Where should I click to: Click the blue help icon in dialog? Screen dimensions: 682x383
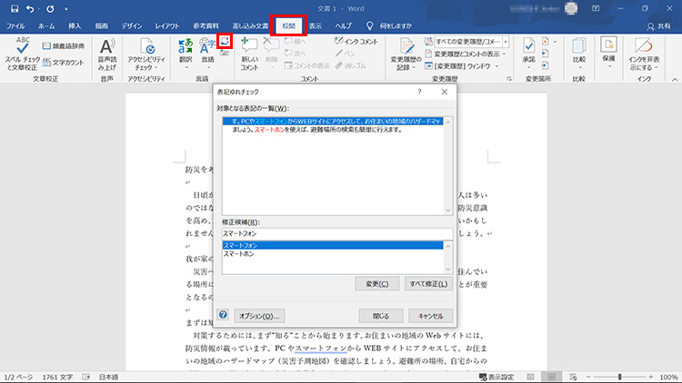click(223, 315)
